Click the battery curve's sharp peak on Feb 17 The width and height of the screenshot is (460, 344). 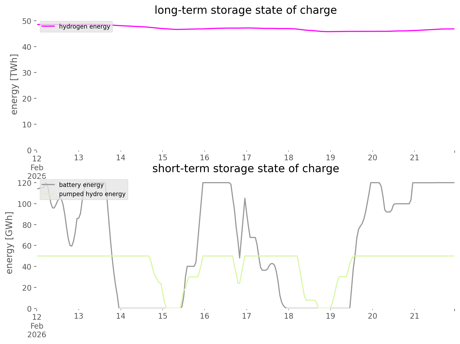[245, 198]
